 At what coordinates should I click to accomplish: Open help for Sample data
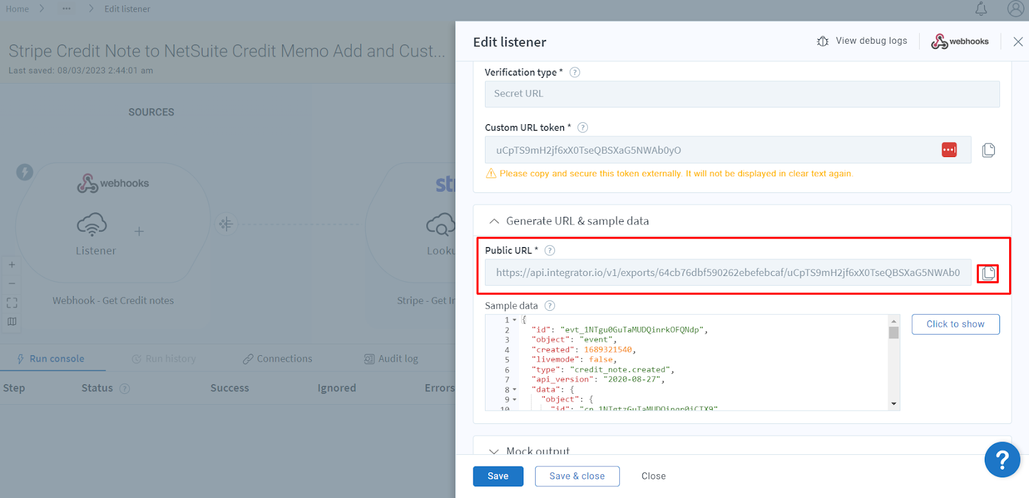[x=550, y=306]
